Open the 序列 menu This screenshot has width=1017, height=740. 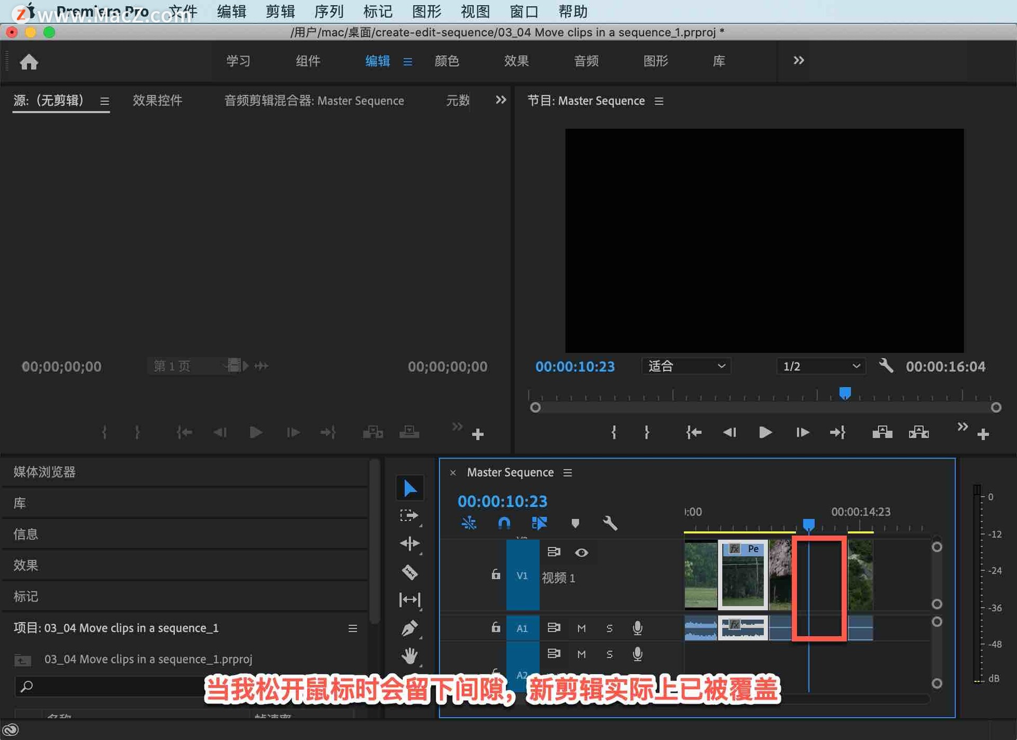328,11
